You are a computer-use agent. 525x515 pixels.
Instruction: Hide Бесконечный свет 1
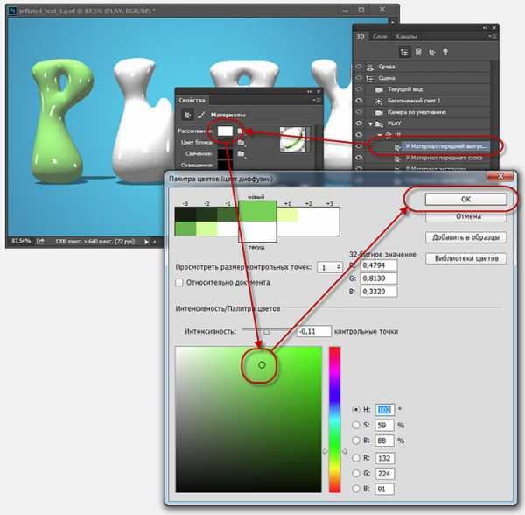pyautogui.click(x=359, y=101)
